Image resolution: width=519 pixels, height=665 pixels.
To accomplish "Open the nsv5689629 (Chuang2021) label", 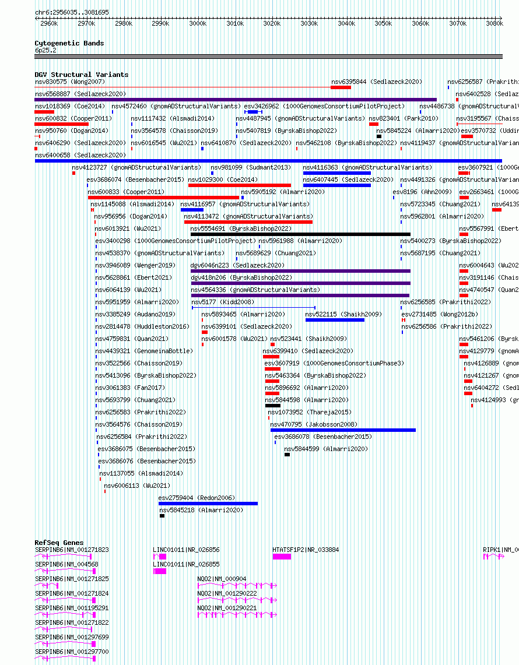I will tap(276, 253).
